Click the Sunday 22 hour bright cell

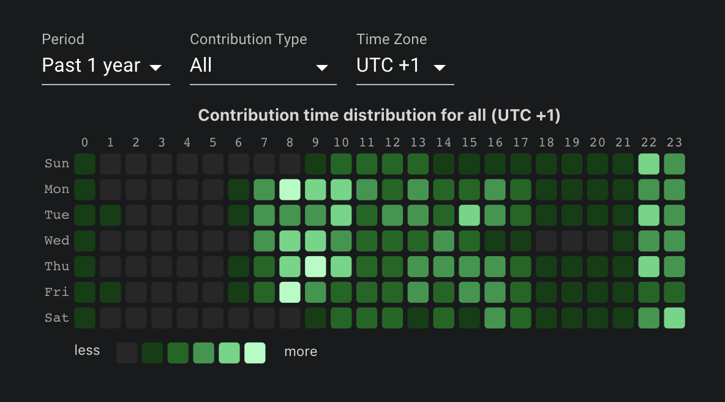tap(648, 164)
